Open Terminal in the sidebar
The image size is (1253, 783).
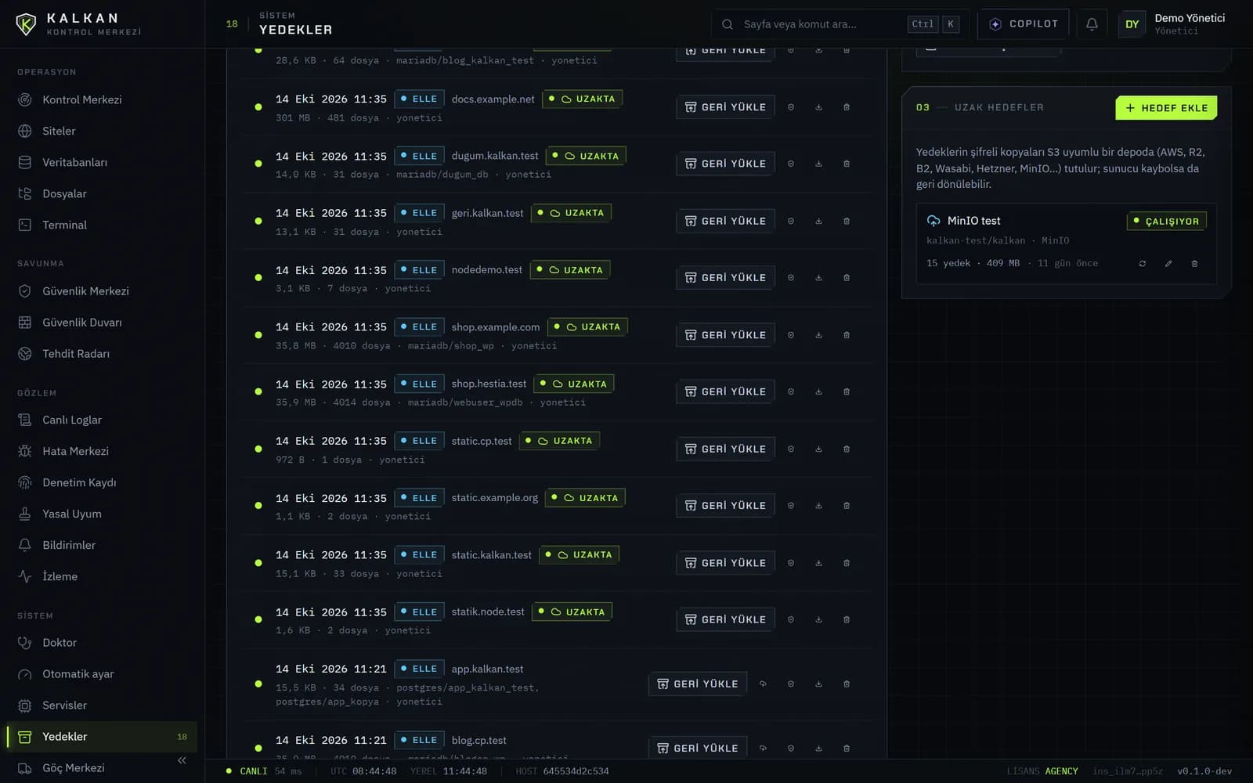pos(102,225)
